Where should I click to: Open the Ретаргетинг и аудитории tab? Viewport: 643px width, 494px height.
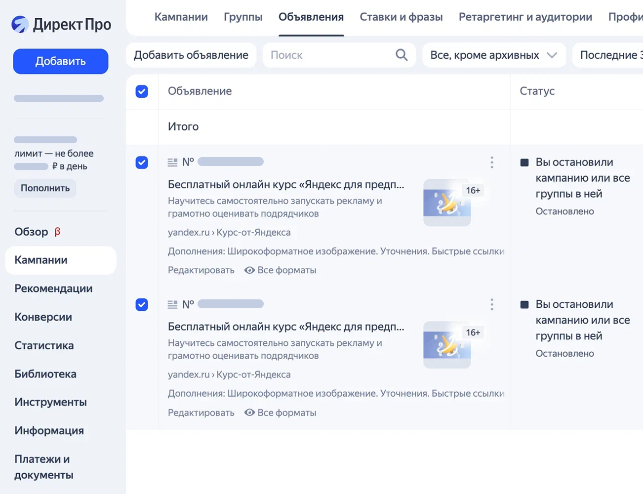(x=525, y=17)
